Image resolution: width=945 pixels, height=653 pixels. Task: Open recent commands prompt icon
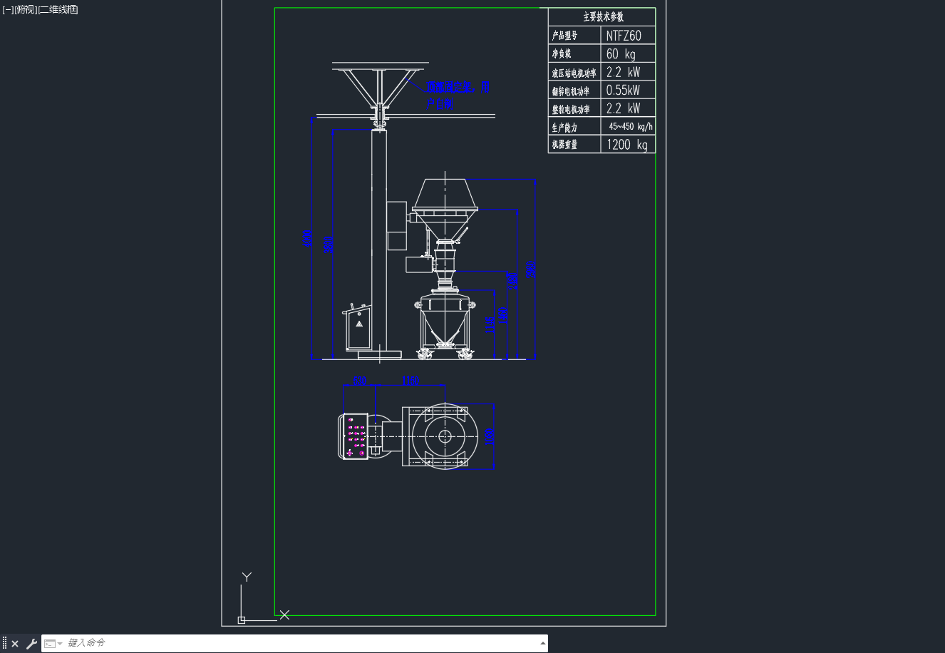[x=53, y=644]
